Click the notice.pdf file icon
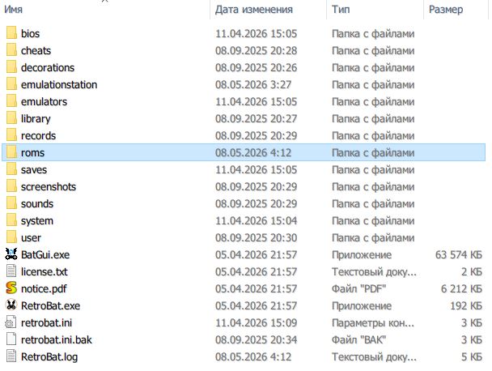The width and height of the screenshot is (492, 371). (x=11, y=288)
